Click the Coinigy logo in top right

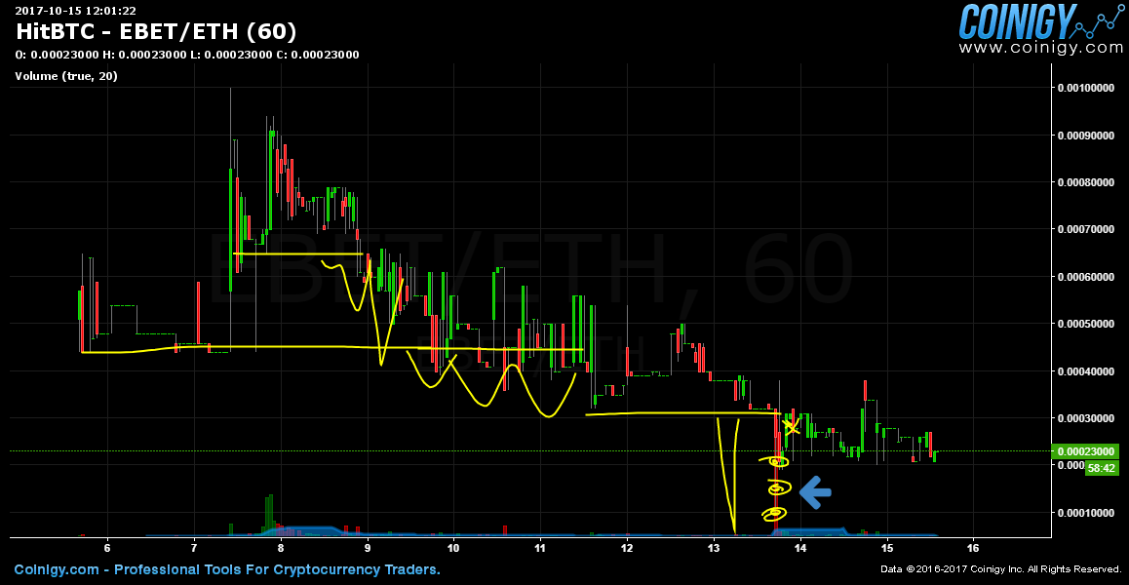coord(1039,21)
